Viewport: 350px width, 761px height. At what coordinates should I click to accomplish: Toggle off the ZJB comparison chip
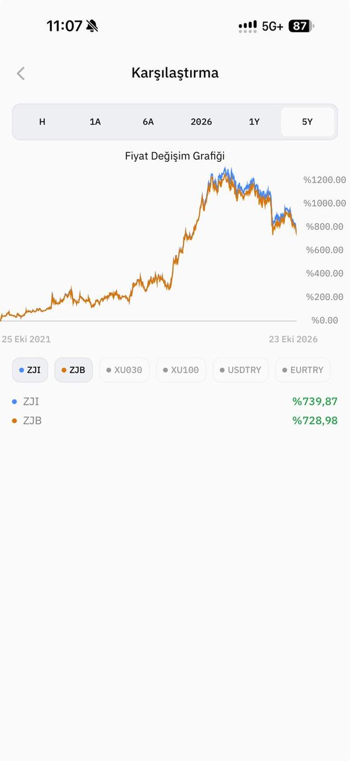click(74, 370)
